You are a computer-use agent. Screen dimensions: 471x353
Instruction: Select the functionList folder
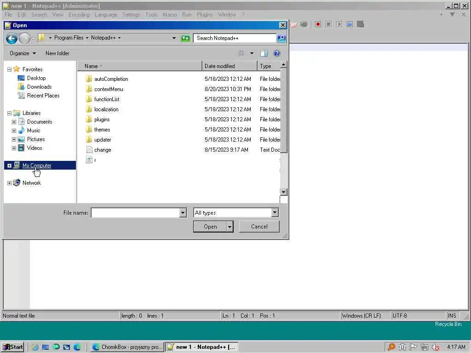[107, 99]
